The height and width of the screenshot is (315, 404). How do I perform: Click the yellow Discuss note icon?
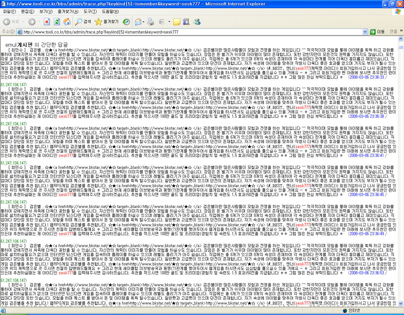click(177, 22)
